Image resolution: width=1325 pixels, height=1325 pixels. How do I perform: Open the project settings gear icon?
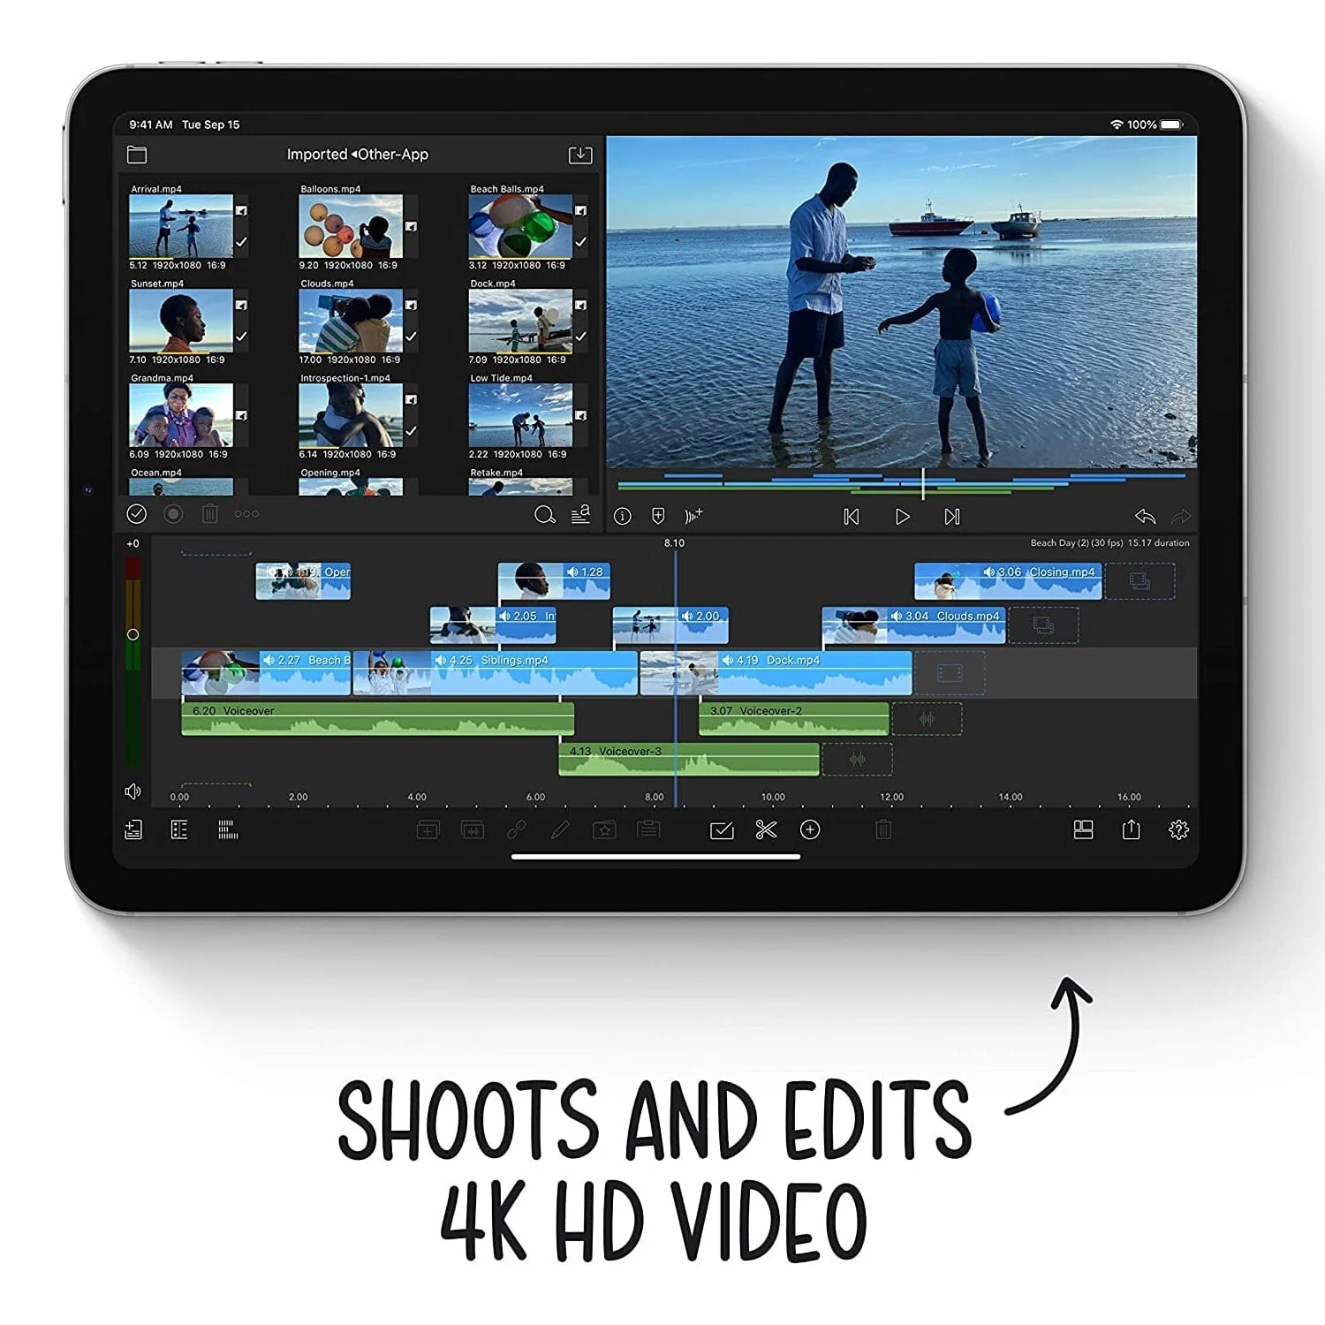(1178, 830)
